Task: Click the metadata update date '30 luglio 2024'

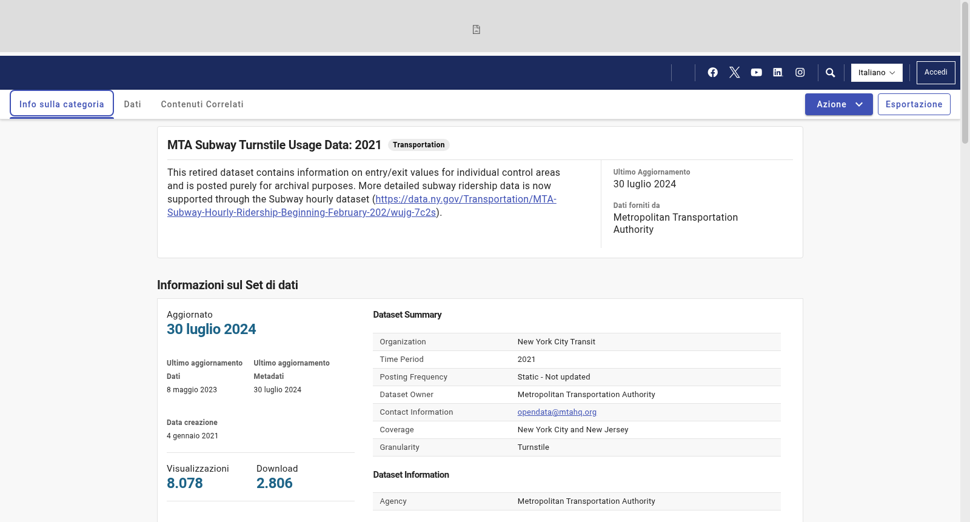Action: [x=278, y=390]
